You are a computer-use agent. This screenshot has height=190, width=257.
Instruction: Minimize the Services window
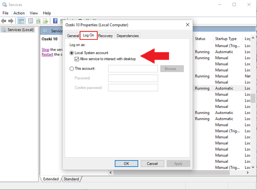(220, 4)
